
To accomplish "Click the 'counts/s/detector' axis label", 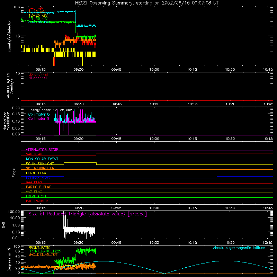I will (x=9, y=36).
